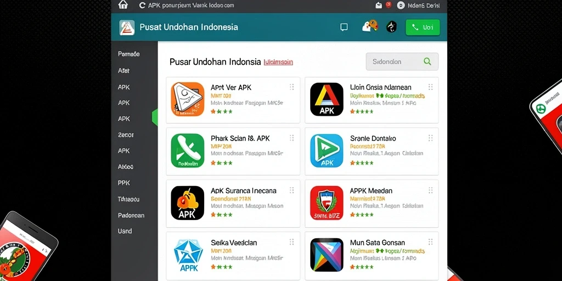Viewport: 562px width, 281px height.
Task: Open the round profile icon beside Mdens Dersi
Action: pyautogui.click(x=401, y=5)
